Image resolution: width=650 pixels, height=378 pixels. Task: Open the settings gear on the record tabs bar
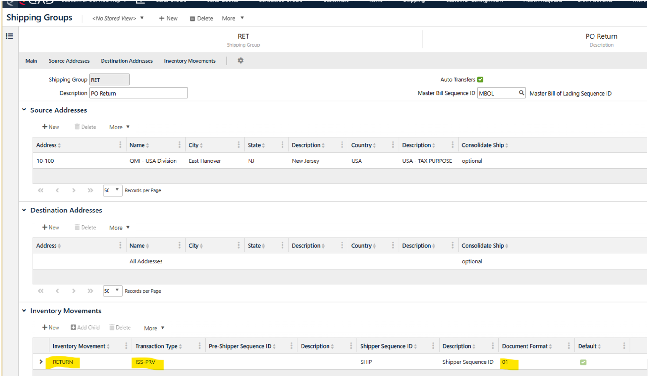(240, 60)
